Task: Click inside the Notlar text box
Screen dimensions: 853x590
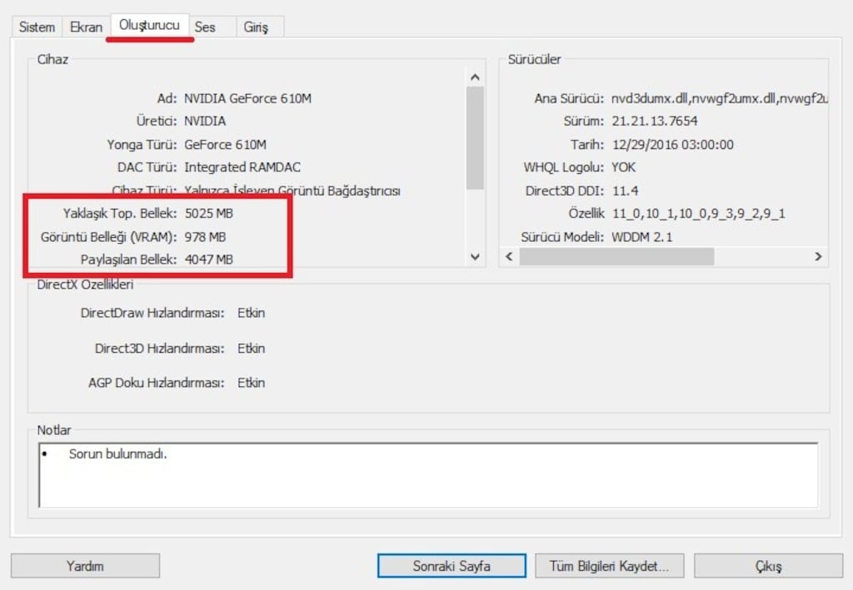Action: (x=428, y=475)
